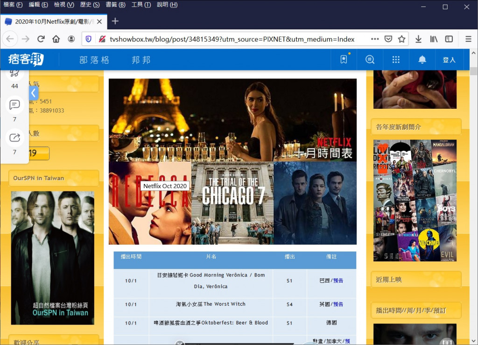
Task: Open the 工具 (T) menu
Action: pos(141,5)
